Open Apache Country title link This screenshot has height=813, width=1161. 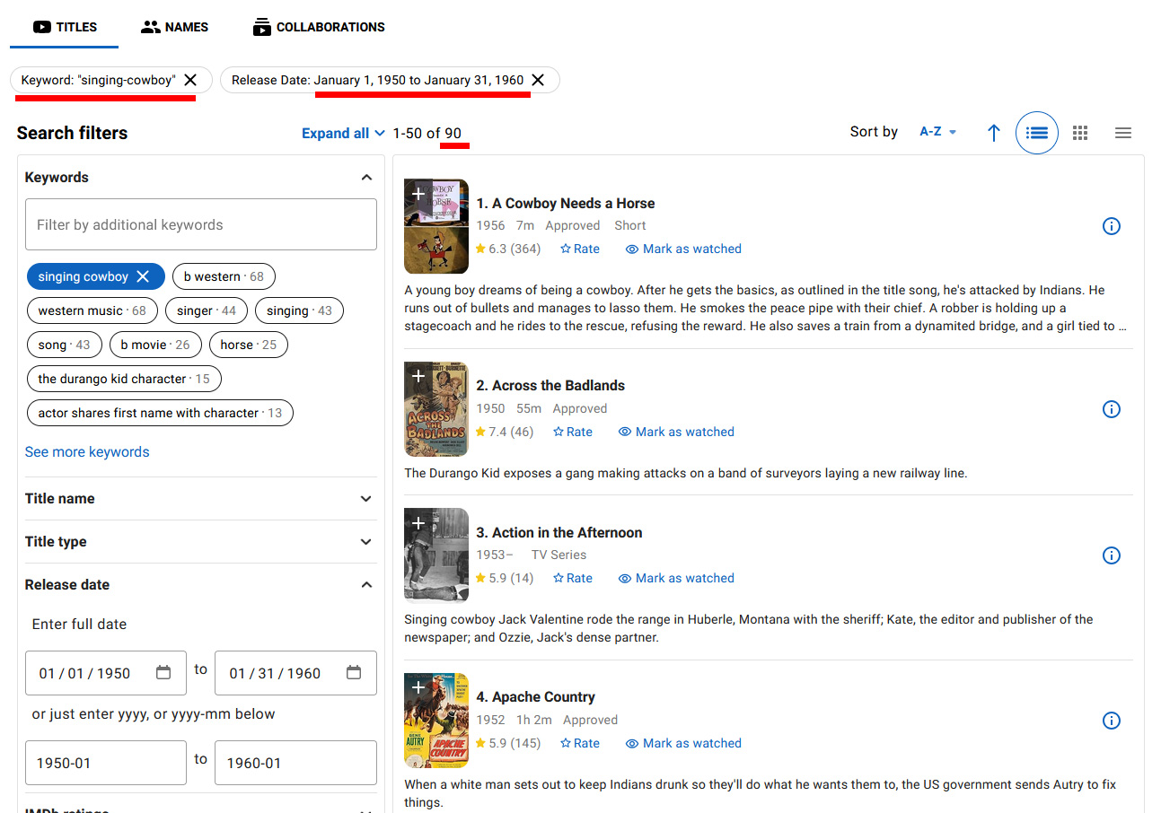click(x=536, y=696)
